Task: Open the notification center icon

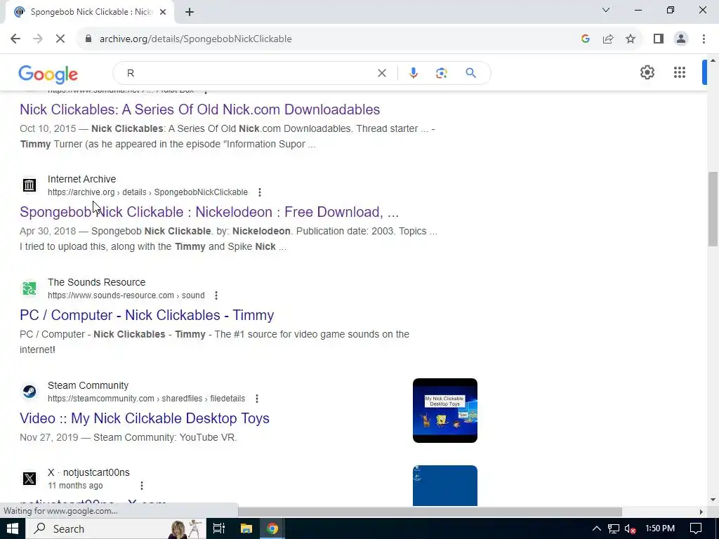Action: tap(696, 529)
